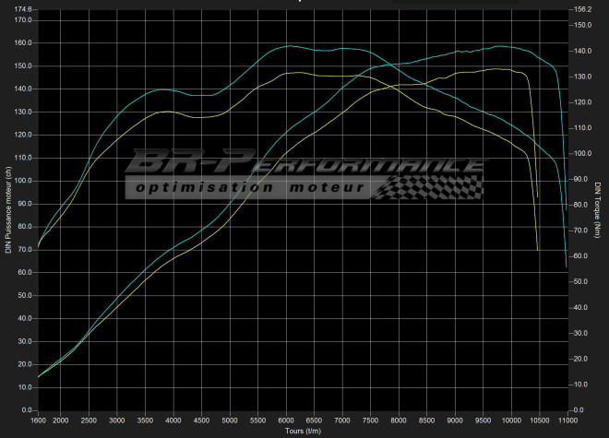609x438 pixels.
Task: Select the 'DIN Puissance moteur (ch)' axis title
Action: [8, 208]
